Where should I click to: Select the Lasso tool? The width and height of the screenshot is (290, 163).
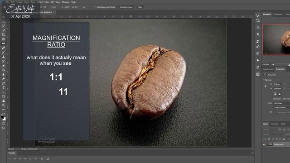(x=3, y=26)
